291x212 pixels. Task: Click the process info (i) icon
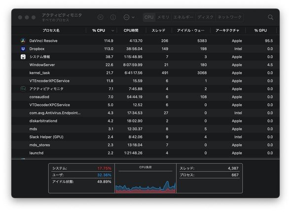tap(113, 17)
